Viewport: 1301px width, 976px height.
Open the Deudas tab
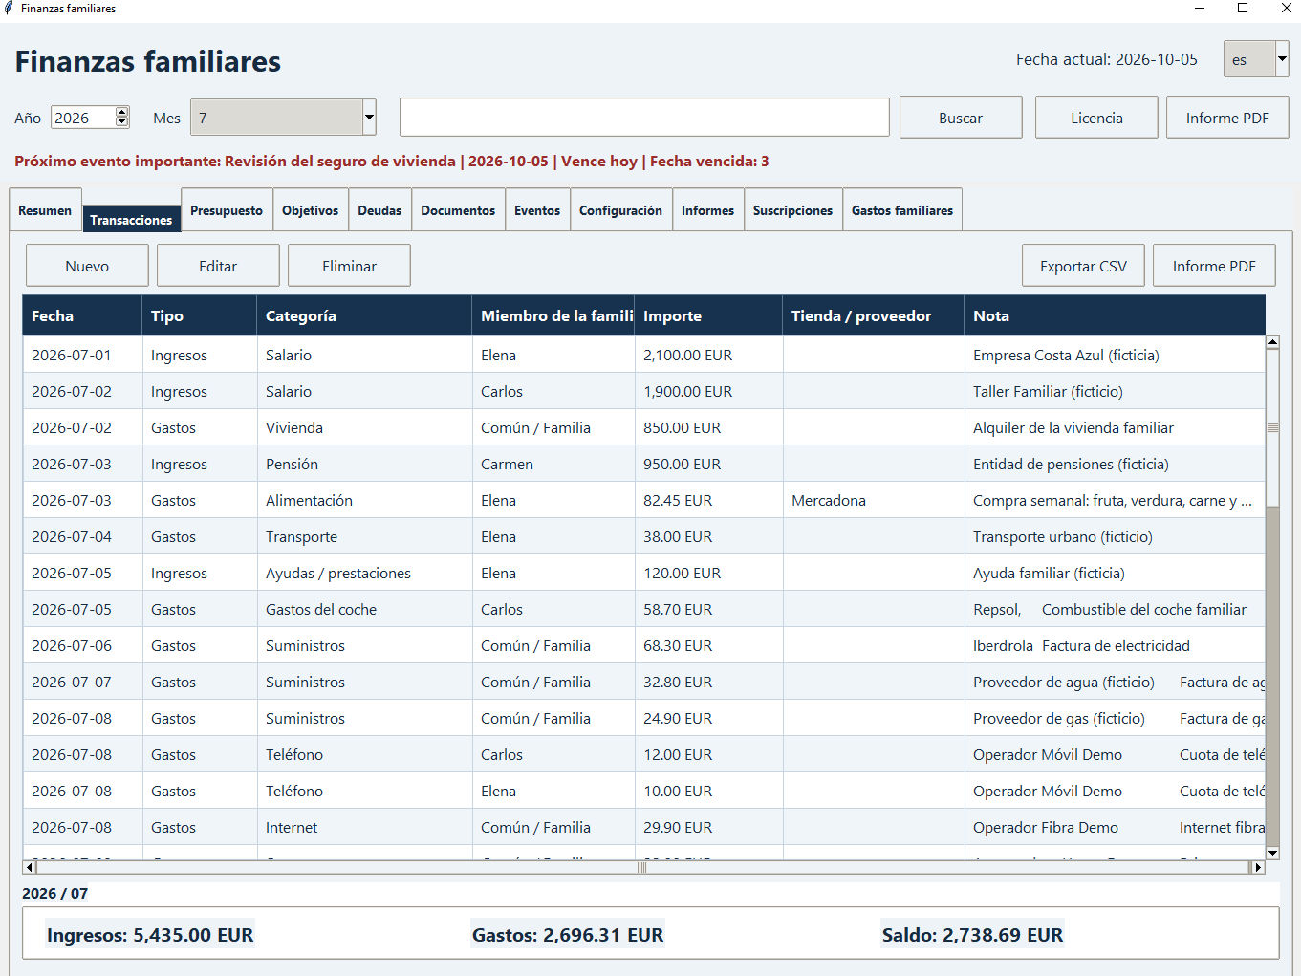click(379, 210)
